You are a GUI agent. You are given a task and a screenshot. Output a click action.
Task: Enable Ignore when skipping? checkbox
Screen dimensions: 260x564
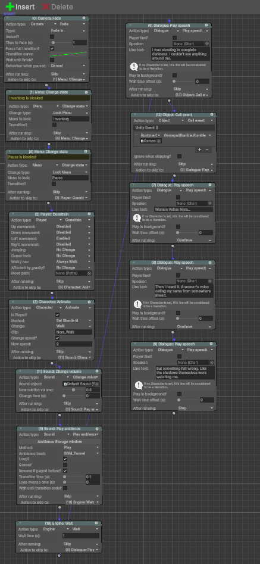click(179, 157)
